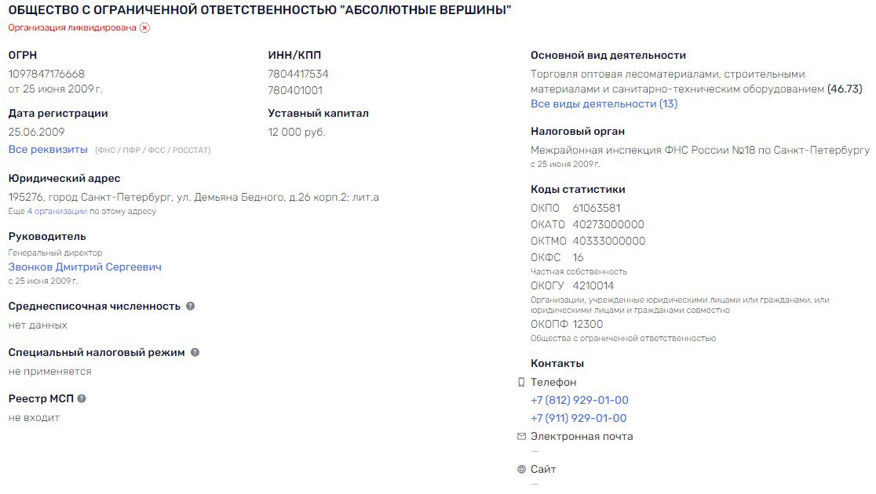Click the phone handset icon beside Телефон
876x494 pixels.
click(x=520, y=381)
